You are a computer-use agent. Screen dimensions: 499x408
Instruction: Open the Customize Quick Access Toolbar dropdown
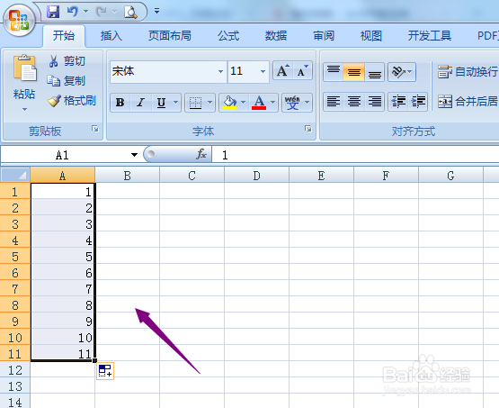tap(156, 11)
